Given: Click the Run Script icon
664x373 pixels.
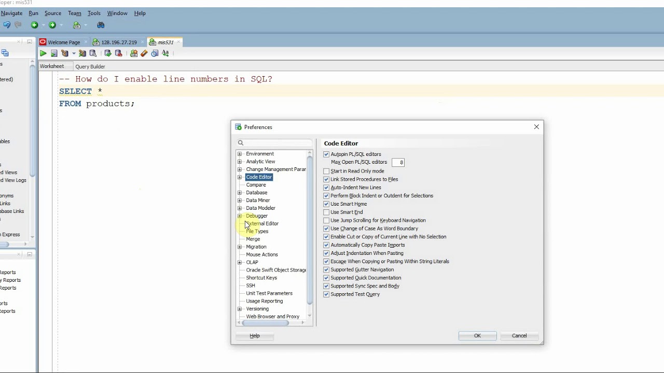Looking at the screenshot, I should tap(54, 53).
